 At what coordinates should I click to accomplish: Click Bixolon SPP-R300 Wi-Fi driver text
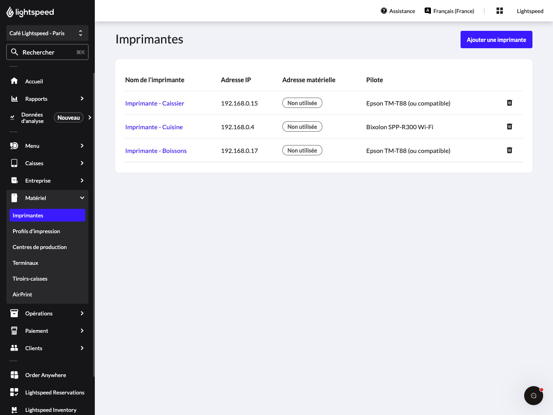[400, 127]
